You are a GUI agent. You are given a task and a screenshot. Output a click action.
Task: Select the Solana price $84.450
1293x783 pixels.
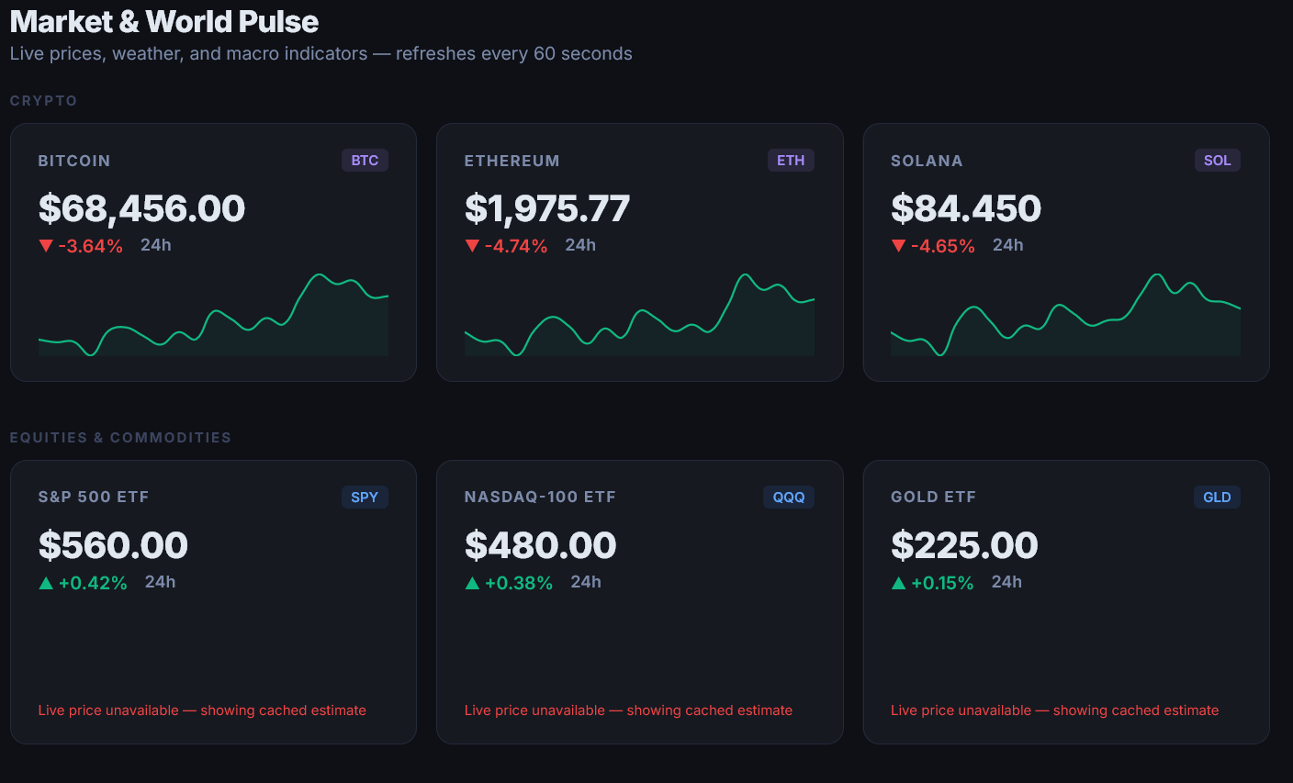tap(965, 209)
